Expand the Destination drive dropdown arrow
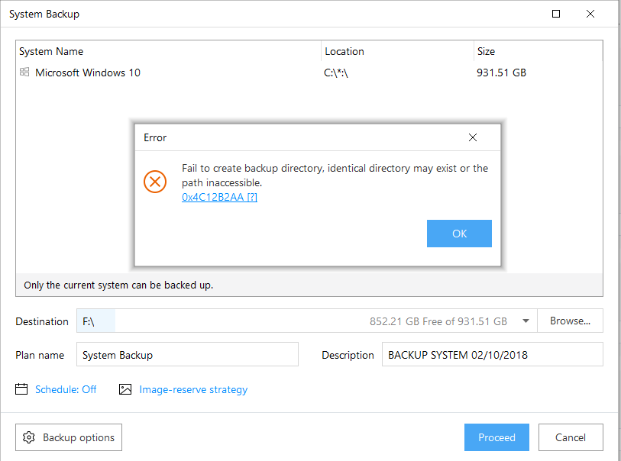The height and width of the screenshot is (461, 621). 526,321
